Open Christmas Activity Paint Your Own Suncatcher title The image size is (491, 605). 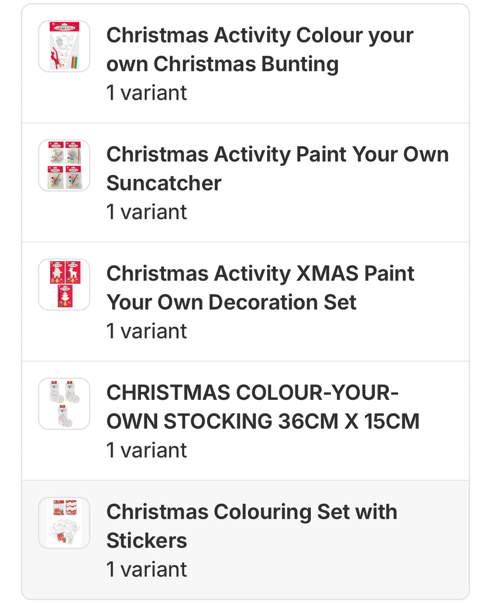pyautogui.click(x=277, y=168)
